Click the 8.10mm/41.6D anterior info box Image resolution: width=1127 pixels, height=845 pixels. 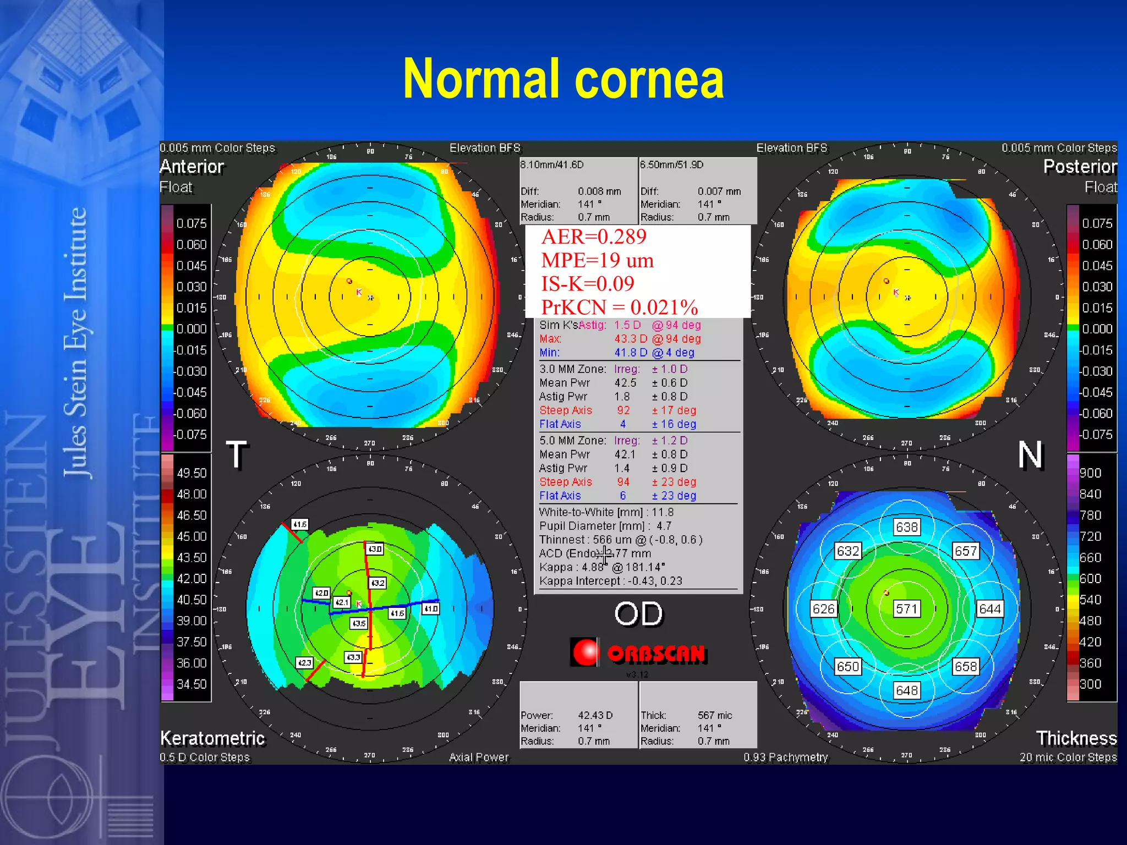click(x=578, y=190)
